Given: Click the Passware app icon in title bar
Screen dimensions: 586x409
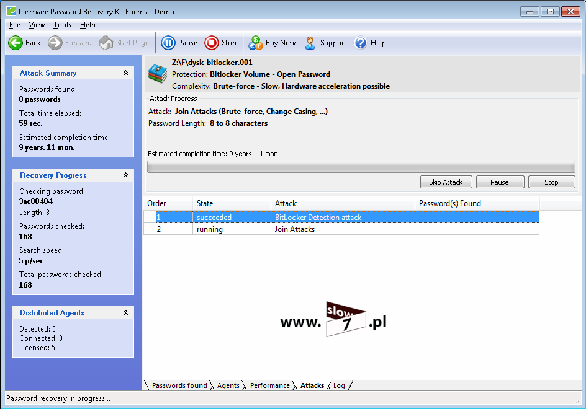Looking at the screenshot, I should [x=11, y=11].
